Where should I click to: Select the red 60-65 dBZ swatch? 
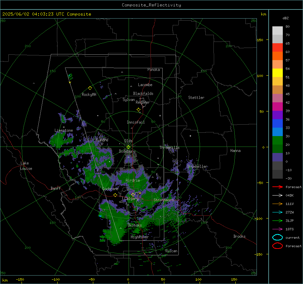click(x=277, y=48)
